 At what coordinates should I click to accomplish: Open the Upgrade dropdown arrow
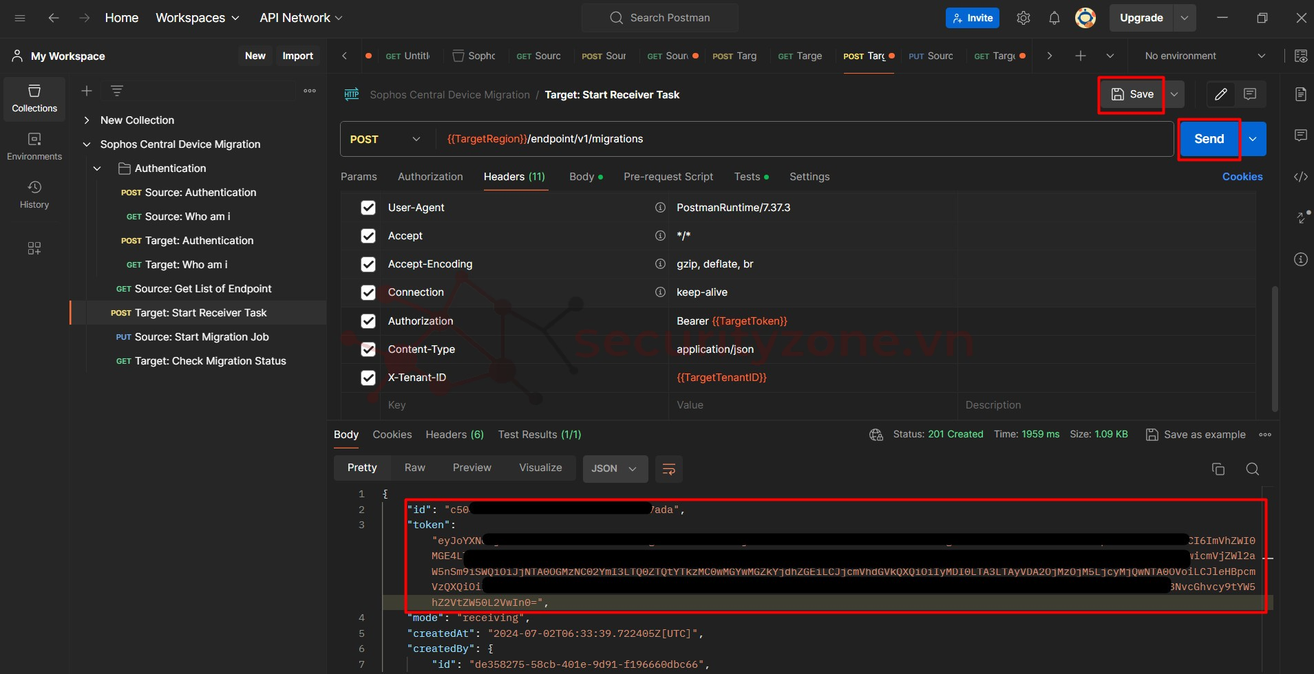[x=1185, y=18]
